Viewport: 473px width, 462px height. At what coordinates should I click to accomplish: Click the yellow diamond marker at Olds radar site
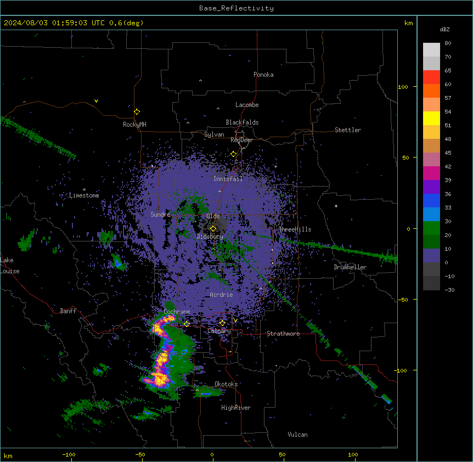click(x=213, y=229)
